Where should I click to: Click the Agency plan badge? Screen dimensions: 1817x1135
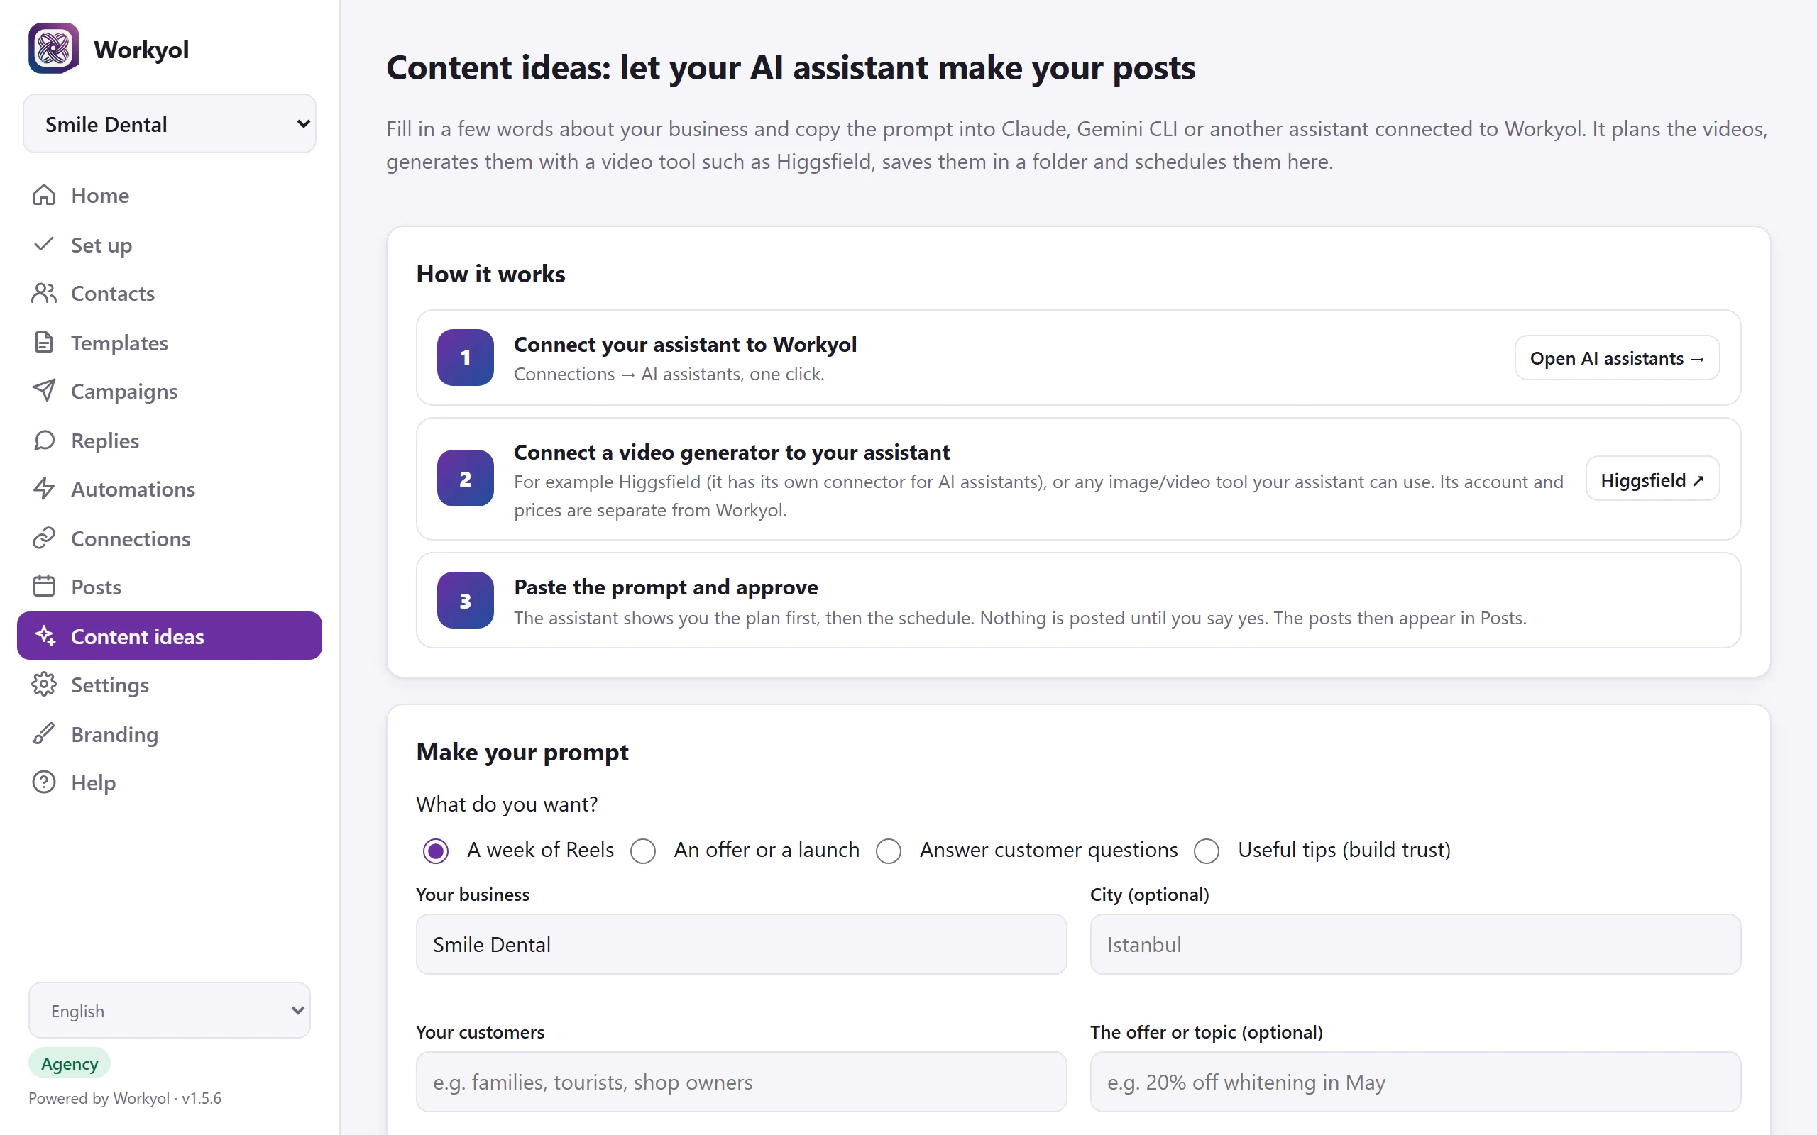69,1063
